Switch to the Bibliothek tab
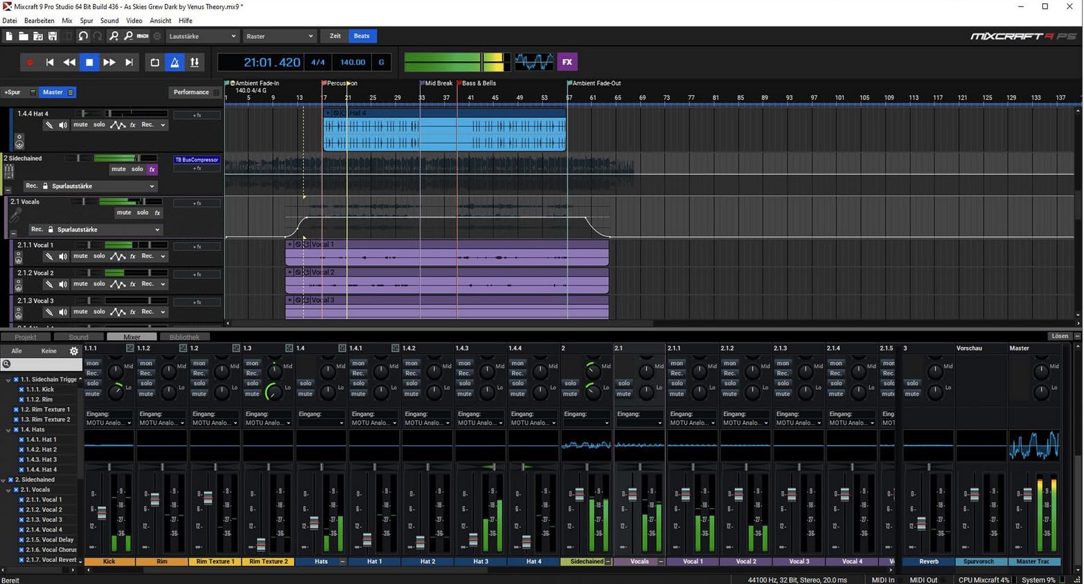1084x584 pixels. pos(184,337)
